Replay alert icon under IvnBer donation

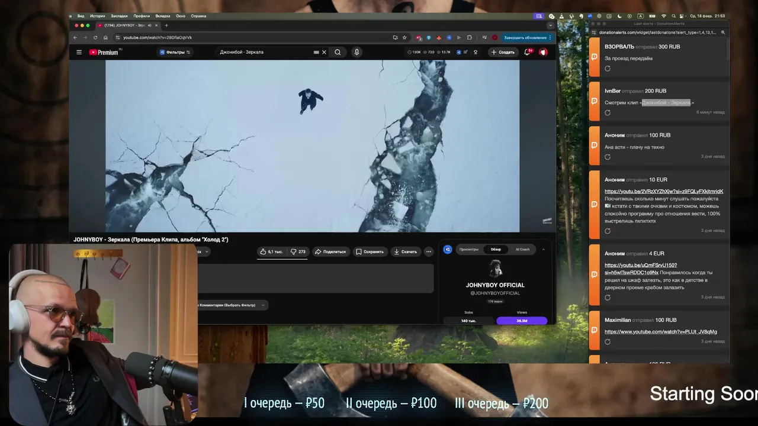pos(608,112)
